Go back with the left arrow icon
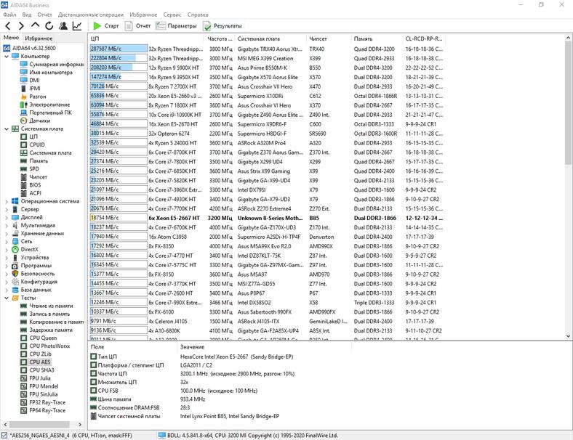Image resolution: width=573 pixels, height=440 pixels. point(8,26)
